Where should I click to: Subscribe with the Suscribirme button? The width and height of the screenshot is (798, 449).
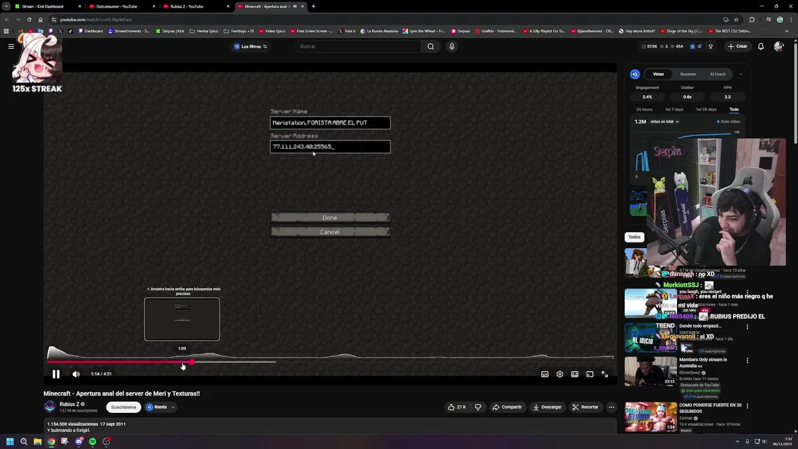[123, 407]
